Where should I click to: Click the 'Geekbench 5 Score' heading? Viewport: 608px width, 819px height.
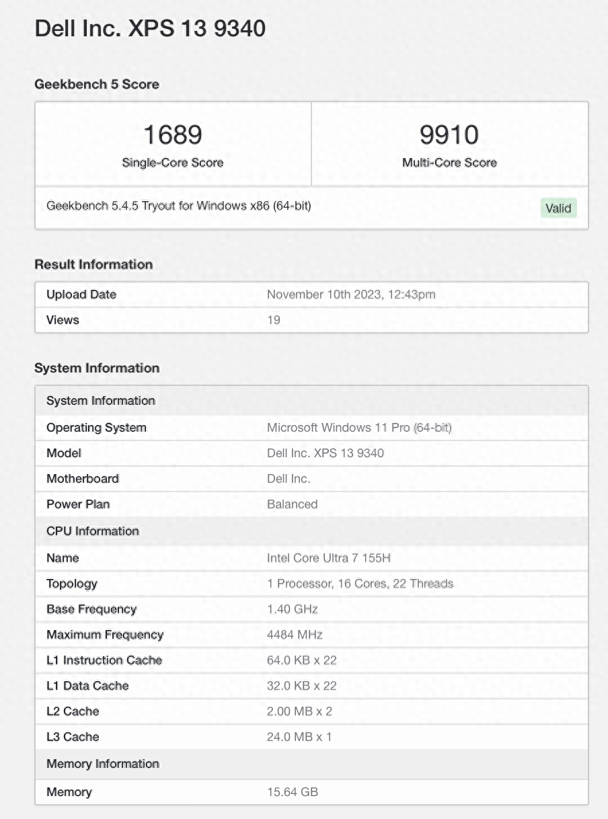pyautogui.click(x=97, y=84)
